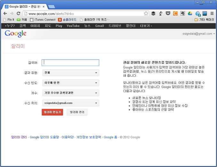This screenshot has height=167, width=217.
Task: Open the iTunes Connect bookmark
Action: (43, 20)
